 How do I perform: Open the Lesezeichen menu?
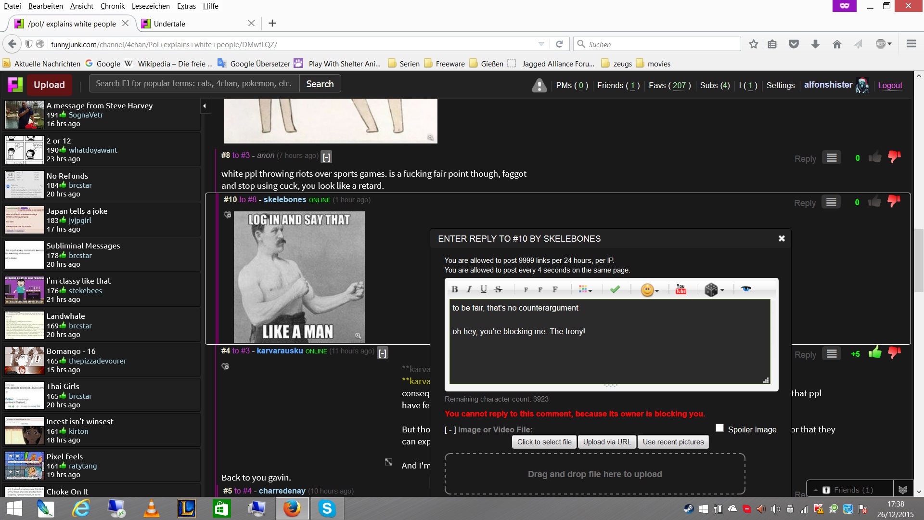(150, 6)
